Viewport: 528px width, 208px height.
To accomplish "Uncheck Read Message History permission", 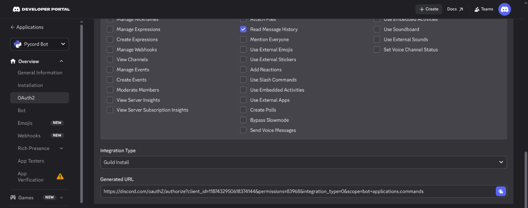I will [243, 29].
